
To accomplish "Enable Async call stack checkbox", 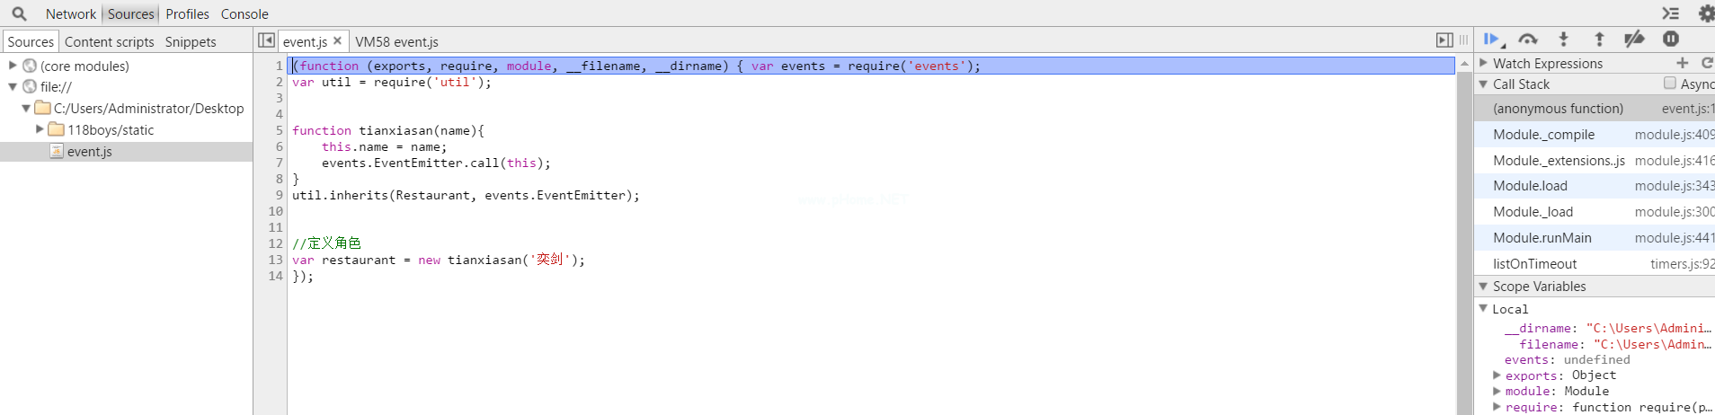I will click(1670, 84).
